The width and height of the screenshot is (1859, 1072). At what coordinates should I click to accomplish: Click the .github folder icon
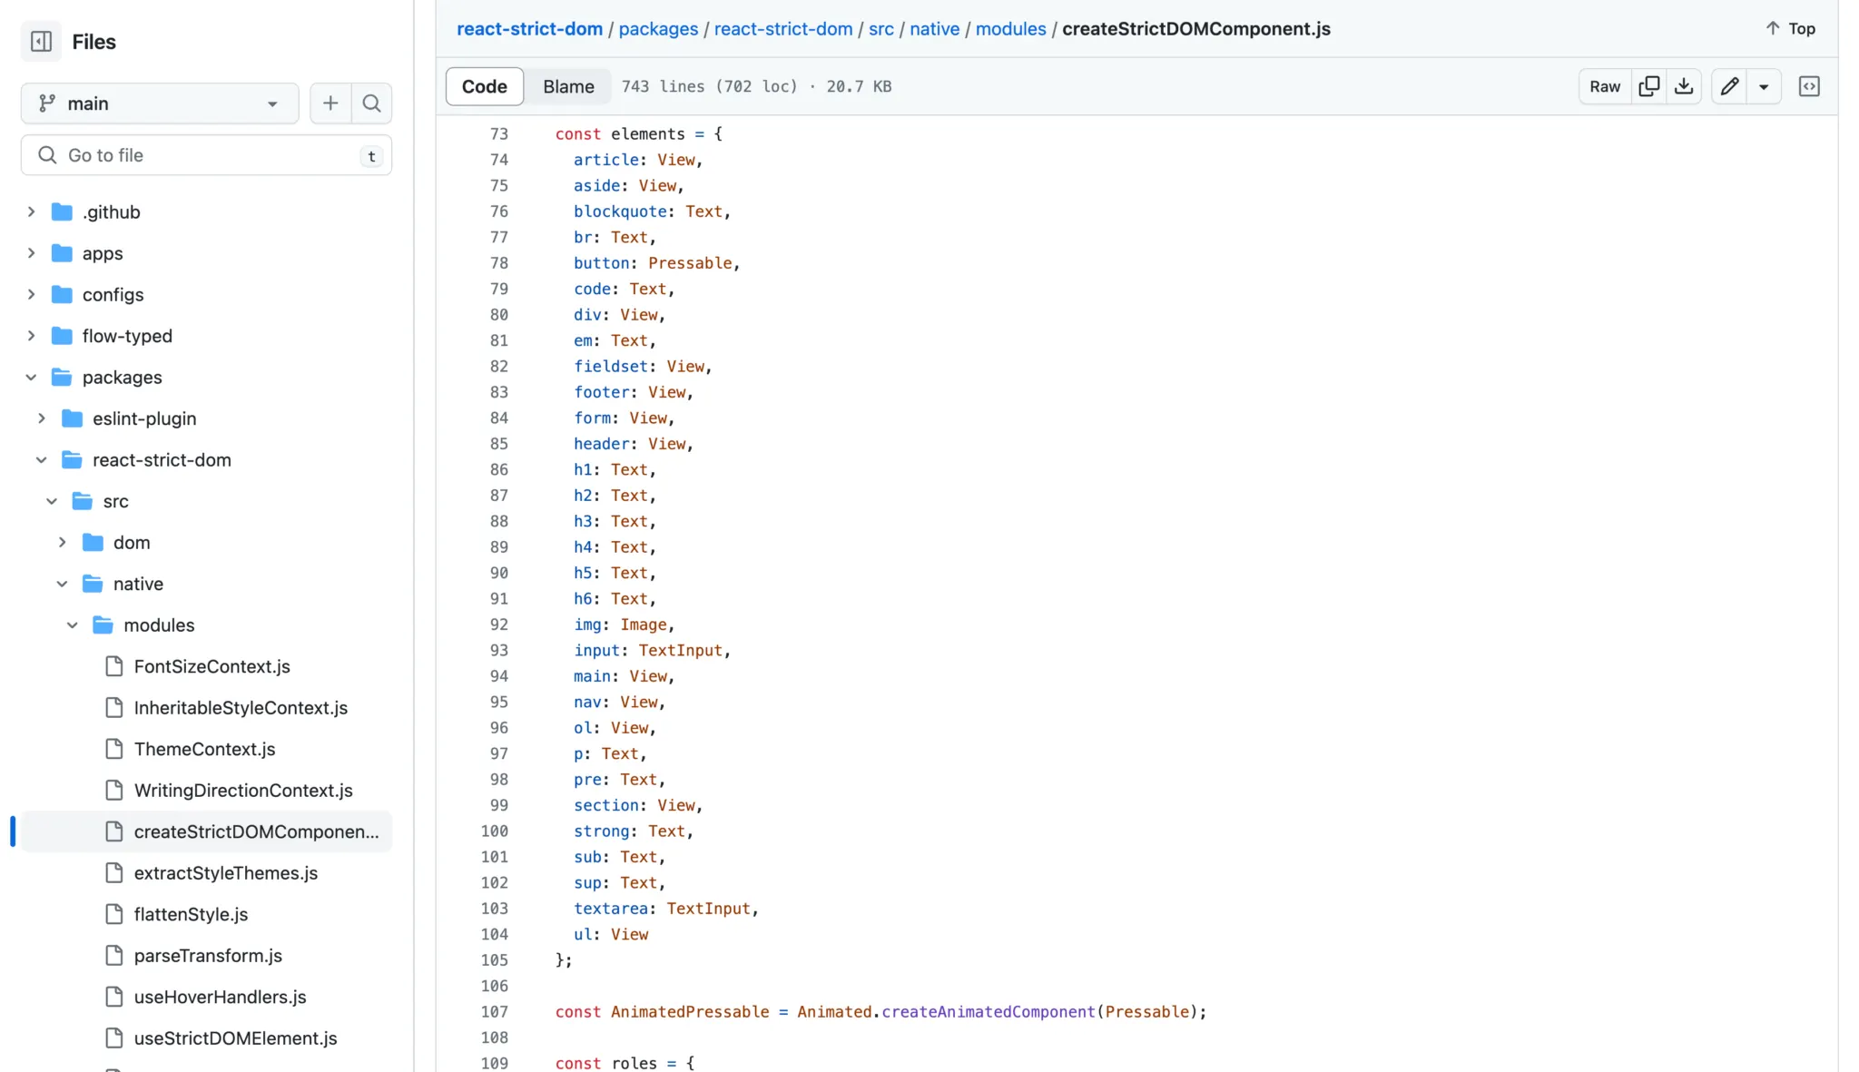62,212
